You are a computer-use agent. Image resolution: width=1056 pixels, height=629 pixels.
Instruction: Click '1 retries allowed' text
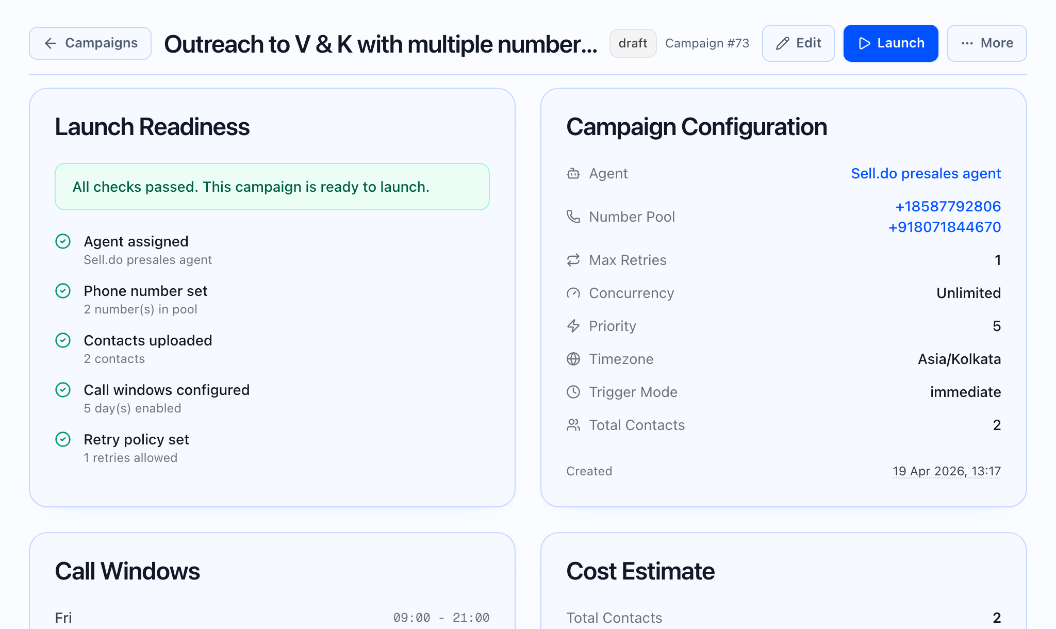click(130, 458)
